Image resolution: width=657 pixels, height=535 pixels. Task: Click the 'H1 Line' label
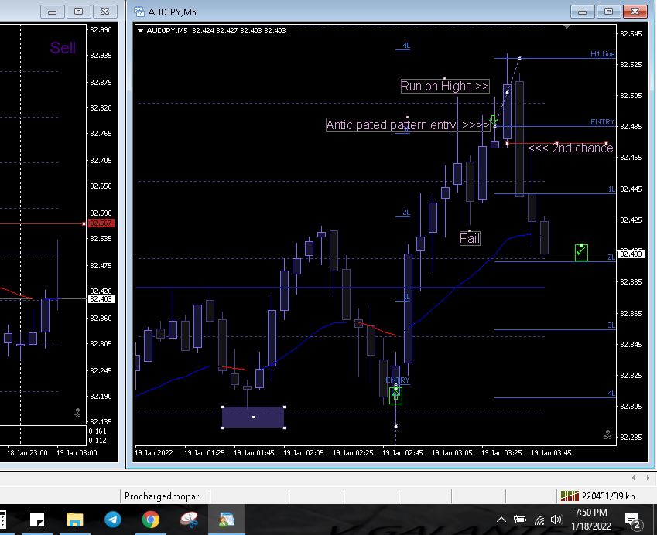click(x=602, y=53)
